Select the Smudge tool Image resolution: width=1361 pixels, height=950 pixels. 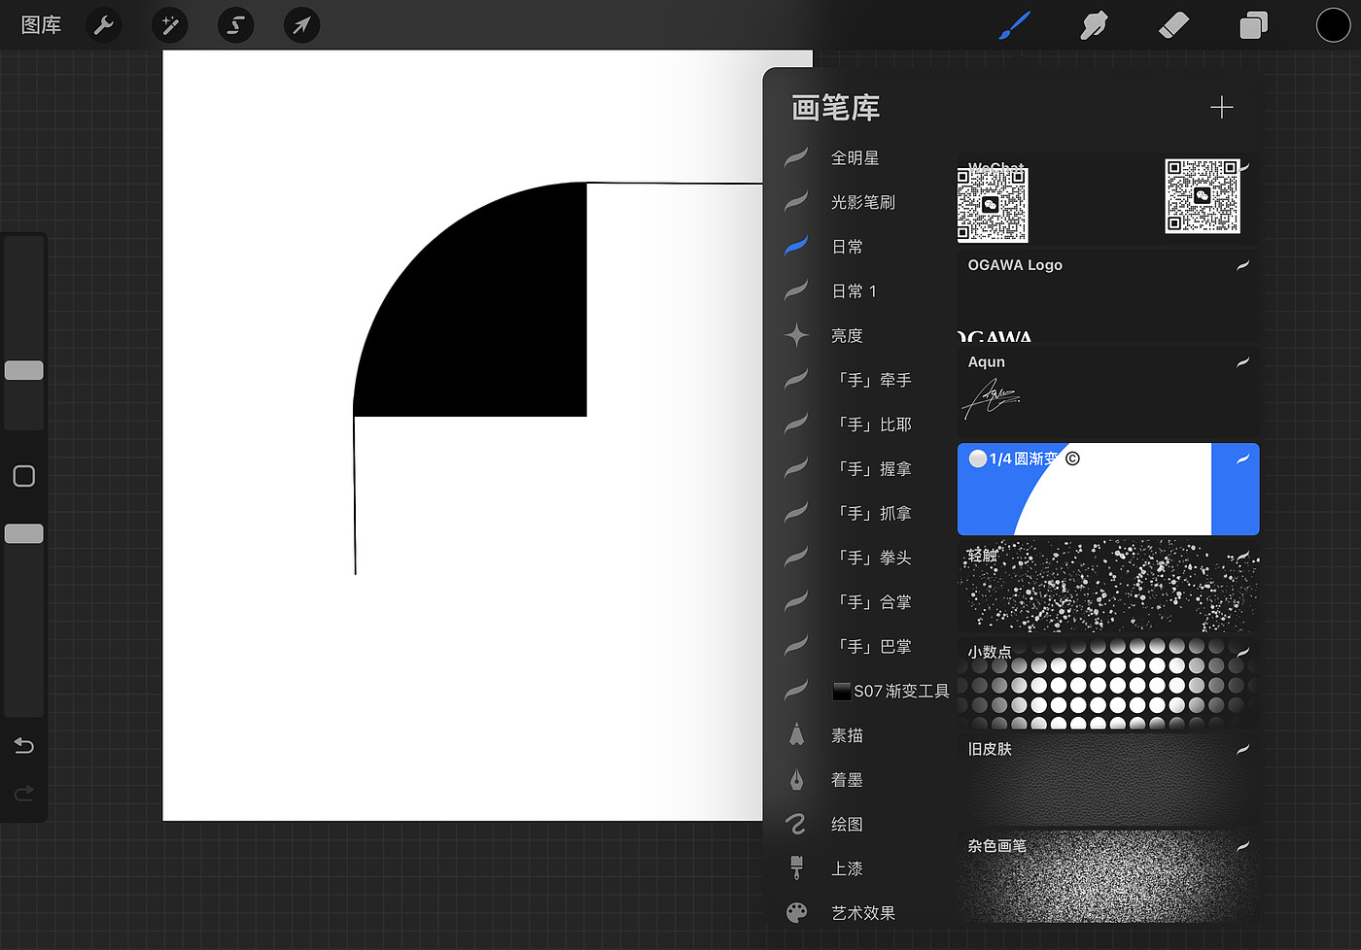point(1094,25)
